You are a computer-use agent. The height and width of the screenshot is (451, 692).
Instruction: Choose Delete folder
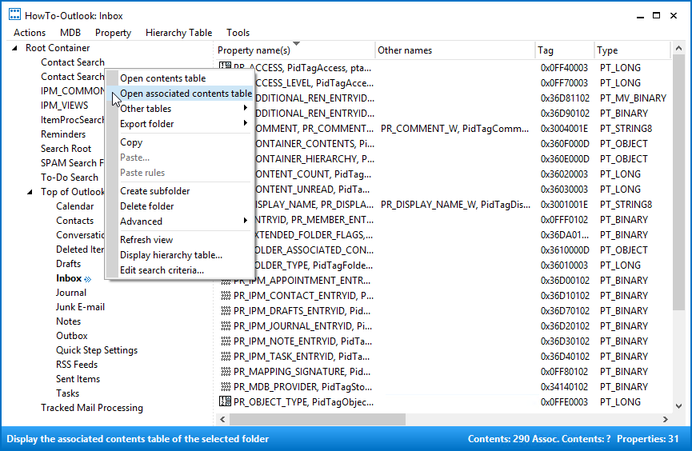pyautogui.click(x=180, y=206)
